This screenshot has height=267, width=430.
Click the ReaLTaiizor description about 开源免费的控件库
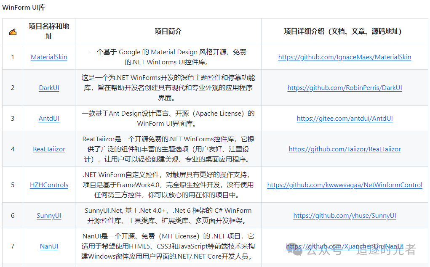tap(168, 149)
